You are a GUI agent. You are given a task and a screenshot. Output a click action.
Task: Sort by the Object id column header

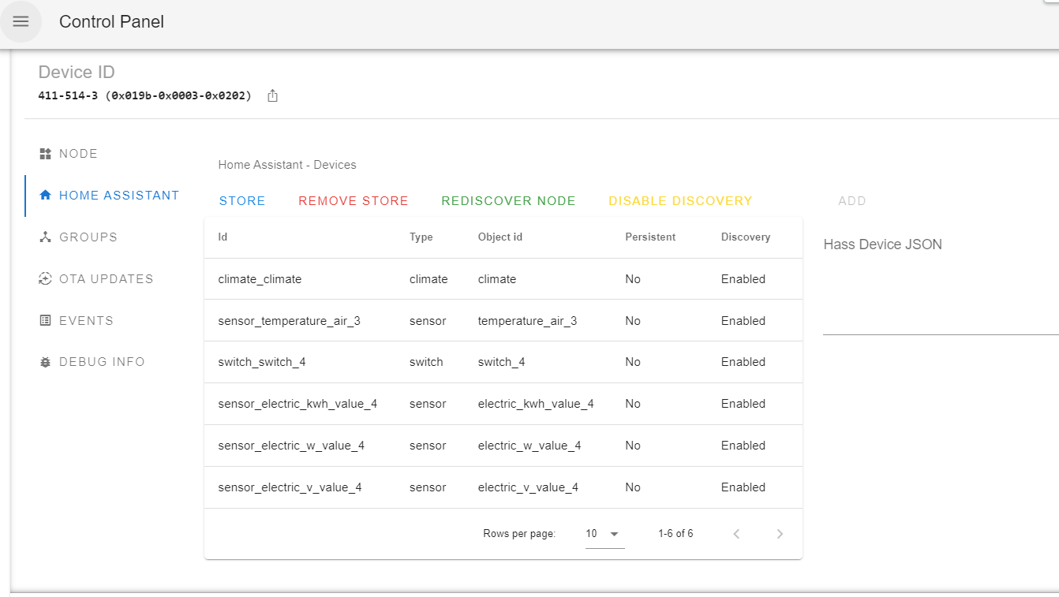[500, 237]
